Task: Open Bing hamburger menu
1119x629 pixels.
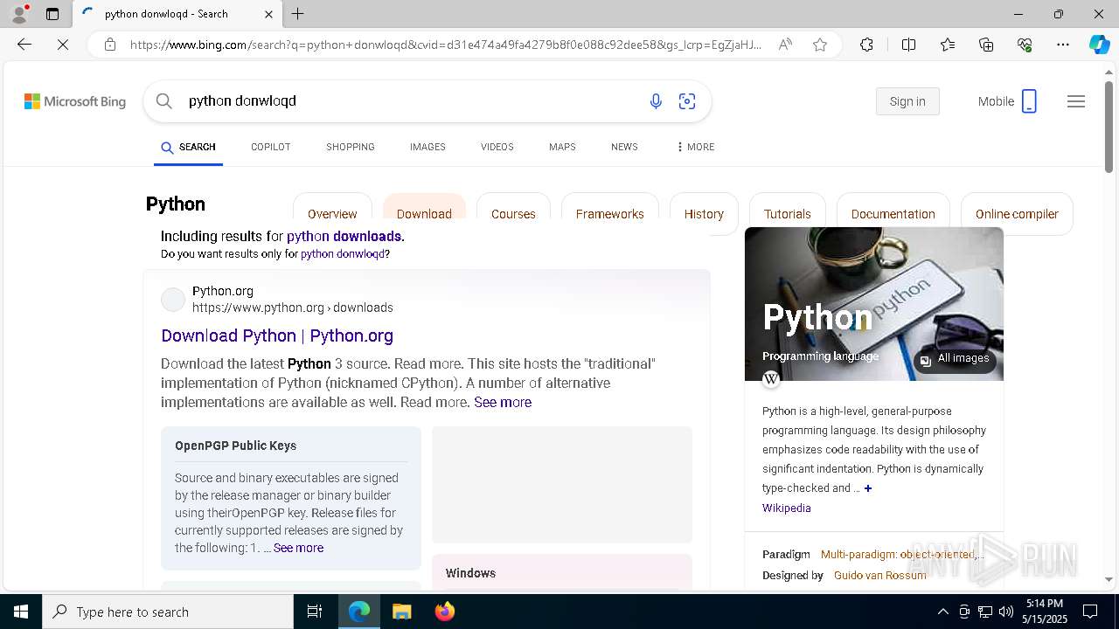Action: click(x=1076, y=101)
